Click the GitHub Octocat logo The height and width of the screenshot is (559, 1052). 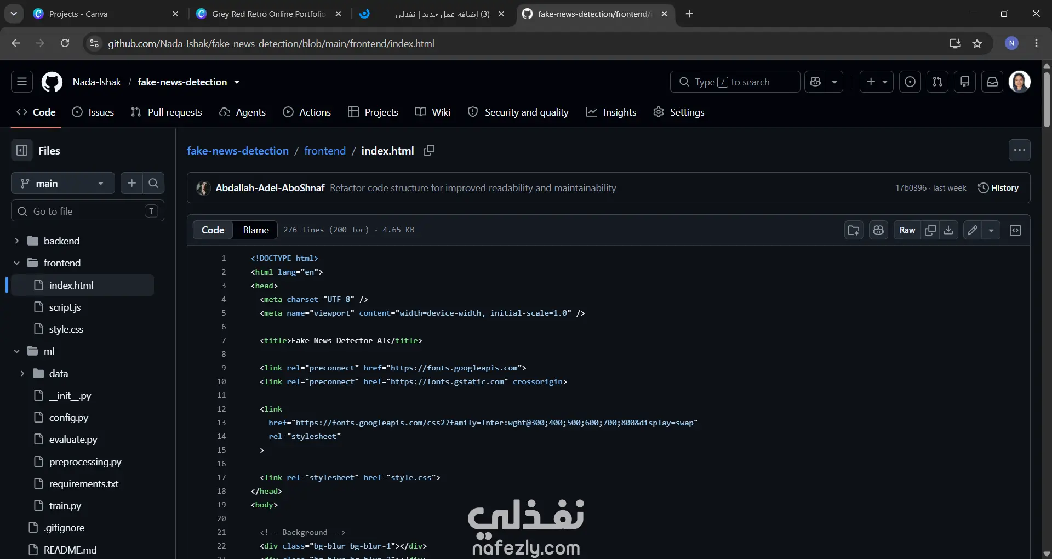click(x=52, y=82)
